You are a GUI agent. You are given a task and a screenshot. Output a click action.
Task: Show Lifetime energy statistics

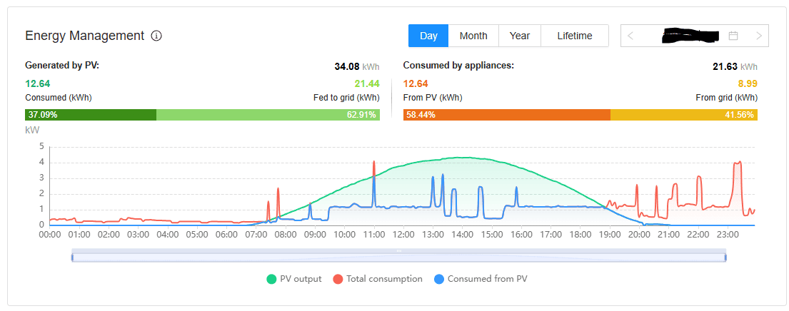click(x=574, y=36)
